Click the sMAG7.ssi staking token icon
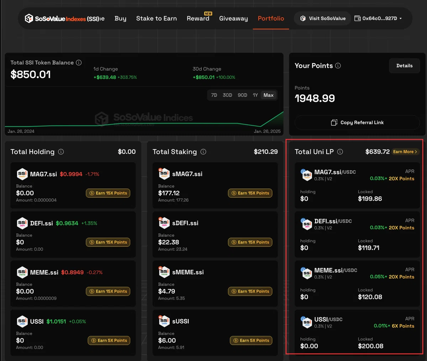 coord(164,174)
